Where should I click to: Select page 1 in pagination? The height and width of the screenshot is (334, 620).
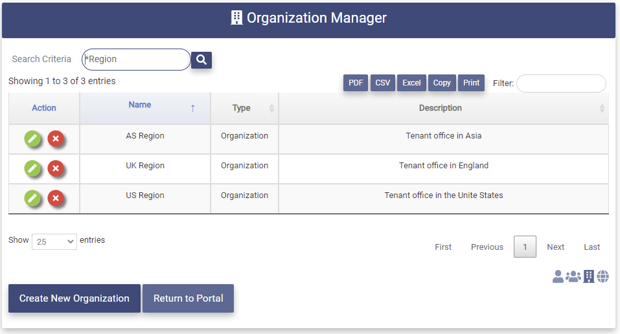tap(525, 247)
